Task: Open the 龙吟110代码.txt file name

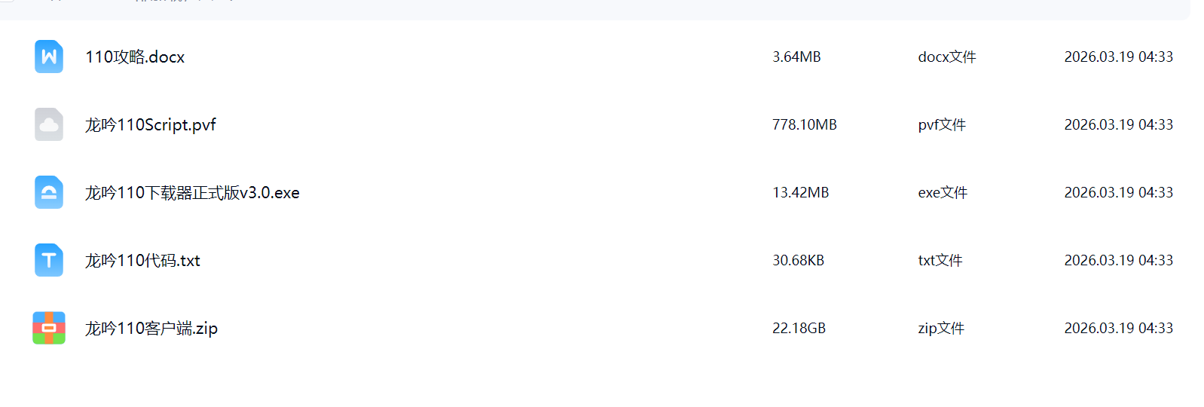Action: click(142, 261)
